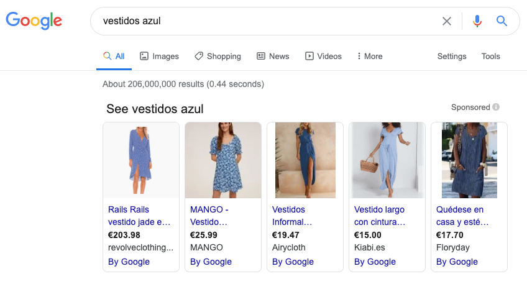This screenshot has width=527, height=284.
Task: Click the €25.99 price
Action: click(x=204, y=235)
